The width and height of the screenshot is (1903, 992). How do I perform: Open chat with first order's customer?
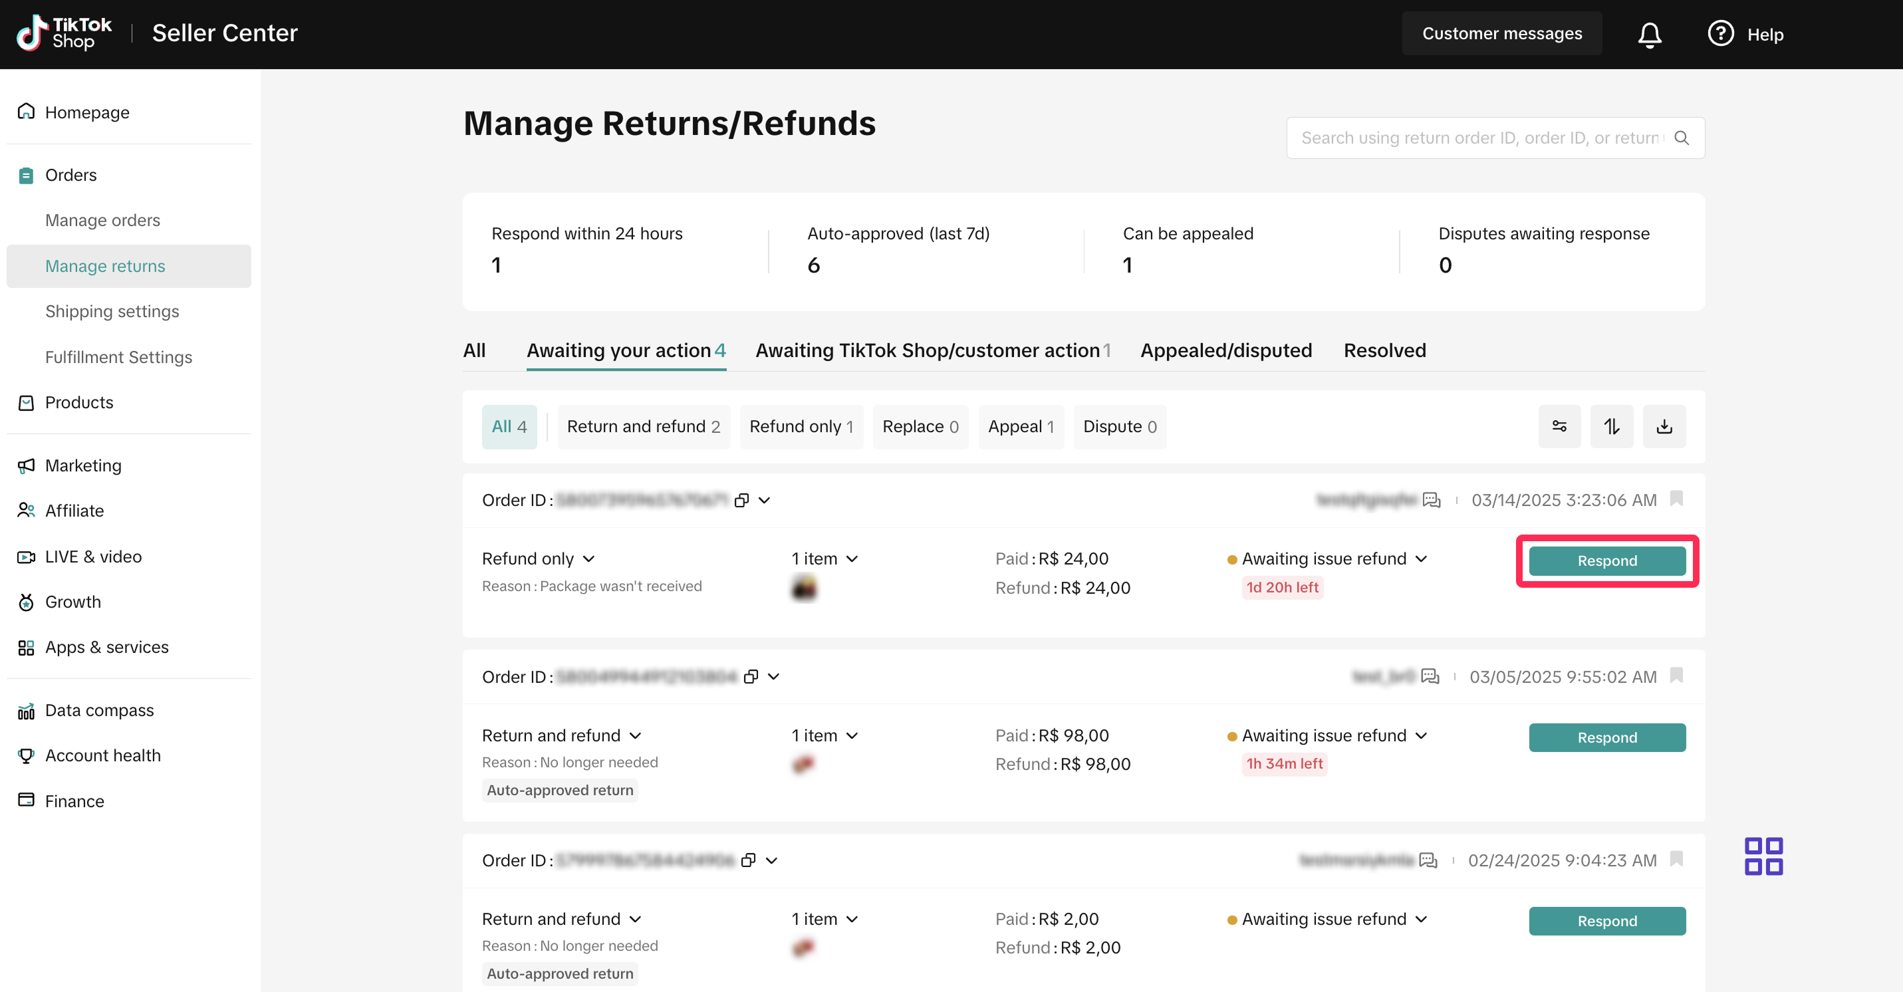point(1431,500)
